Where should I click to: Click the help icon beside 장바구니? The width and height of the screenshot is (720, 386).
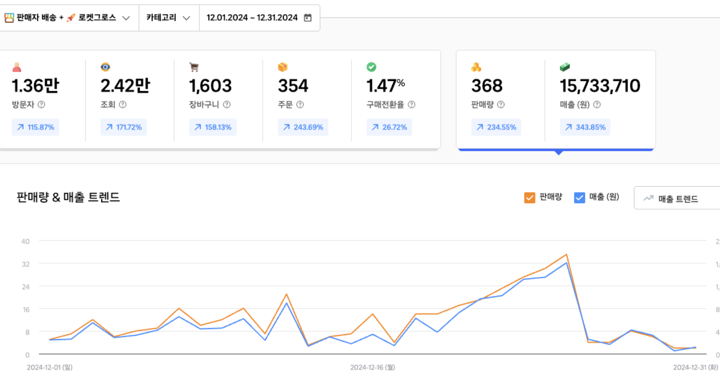227,105
